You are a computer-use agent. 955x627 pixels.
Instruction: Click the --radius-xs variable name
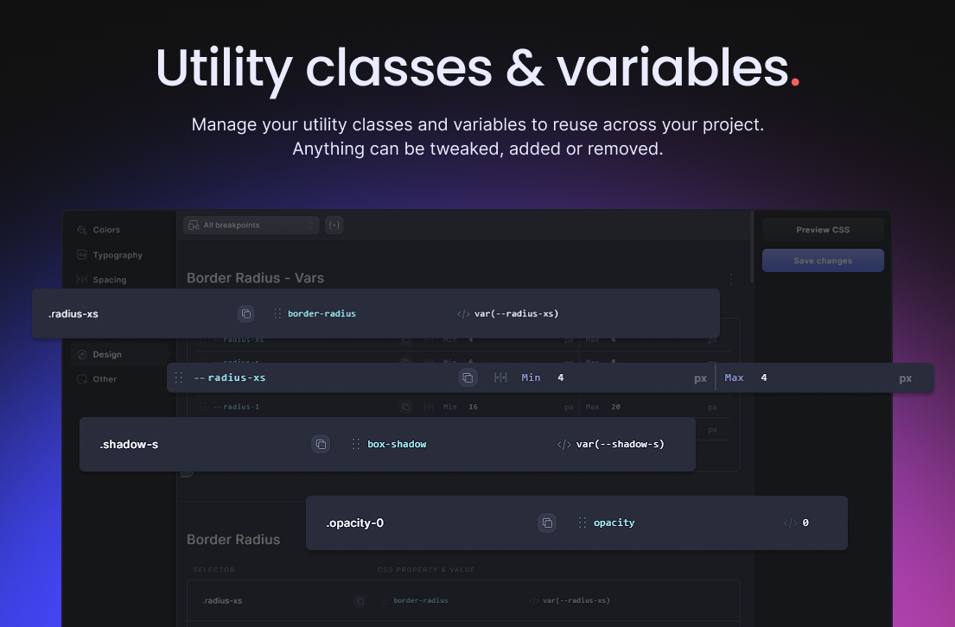230,378
